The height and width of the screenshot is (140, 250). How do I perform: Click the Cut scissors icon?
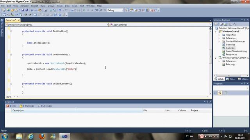(32, 10)
